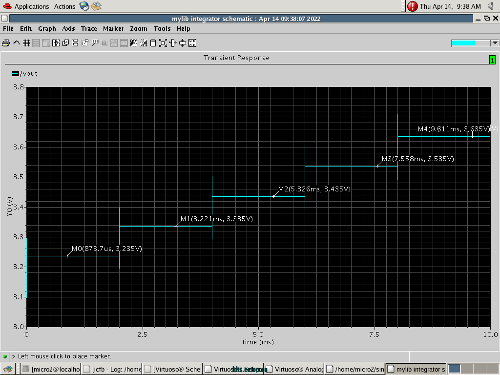Viewport: 500px width, 375px height.
Task: Click the Undo arrow icon
Action: point(17,43)
